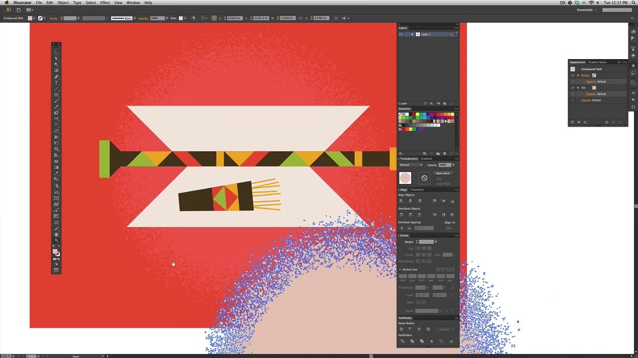Open the Swatch Libraries menu icon
This screenshot has height=358, width=638.
(x=400, y=154)
